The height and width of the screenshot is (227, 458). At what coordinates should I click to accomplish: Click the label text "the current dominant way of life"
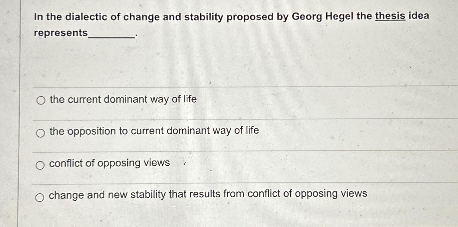tap(122, 100)
